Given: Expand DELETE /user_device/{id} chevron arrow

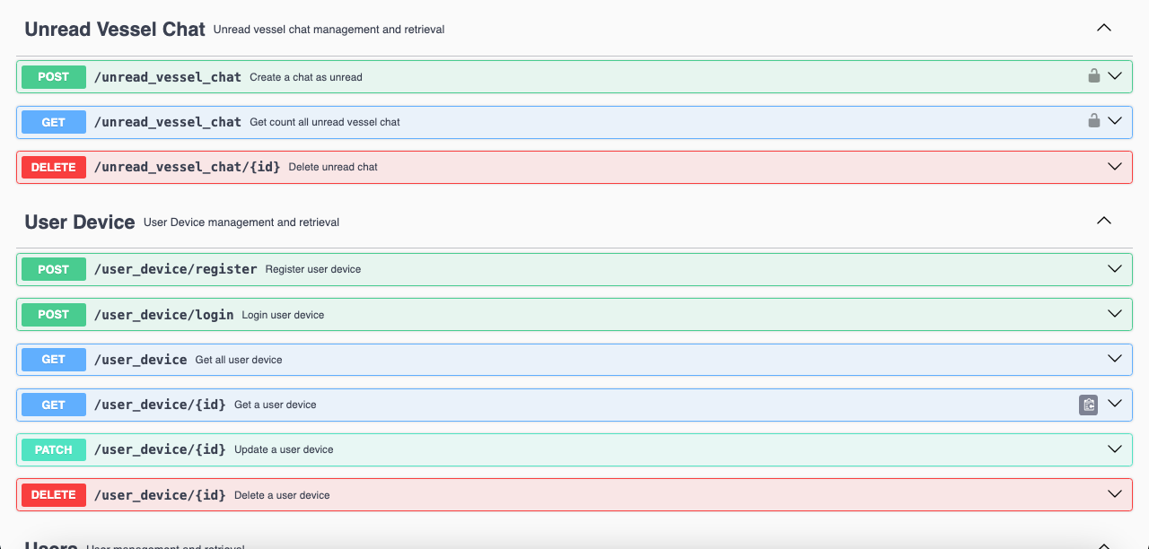Looking at the screenshot, I should [1115, 494].
